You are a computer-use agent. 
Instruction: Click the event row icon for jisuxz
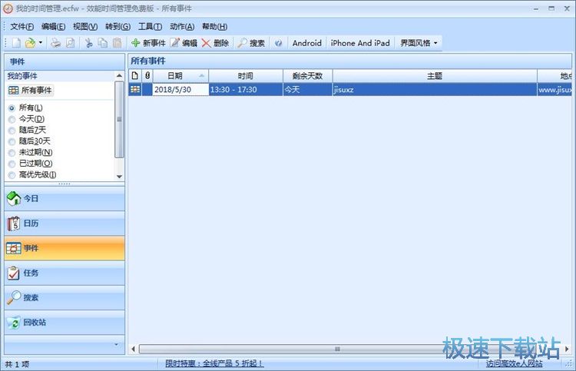[135, 89]
